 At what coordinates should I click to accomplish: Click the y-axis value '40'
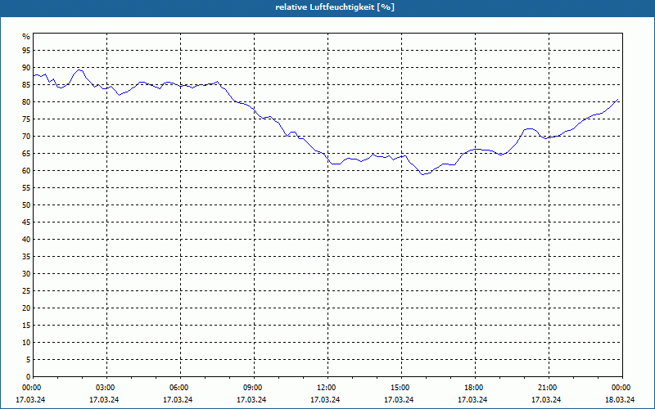(26, 239)
